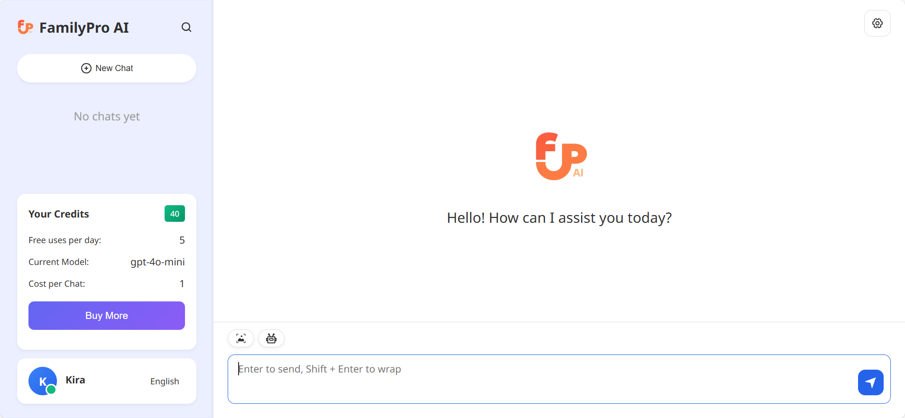The height and width of the screenshot is (418, 905).
Task: Select the No chats yet area
Action: click(106, 116)
